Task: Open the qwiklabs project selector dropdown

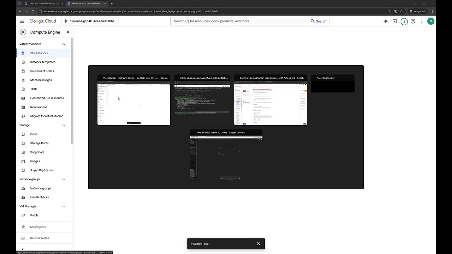Action: (x=90, y=21)
